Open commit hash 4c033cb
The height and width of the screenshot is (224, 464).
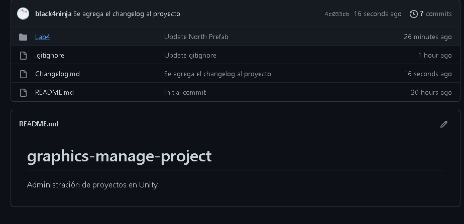point(337,14)
